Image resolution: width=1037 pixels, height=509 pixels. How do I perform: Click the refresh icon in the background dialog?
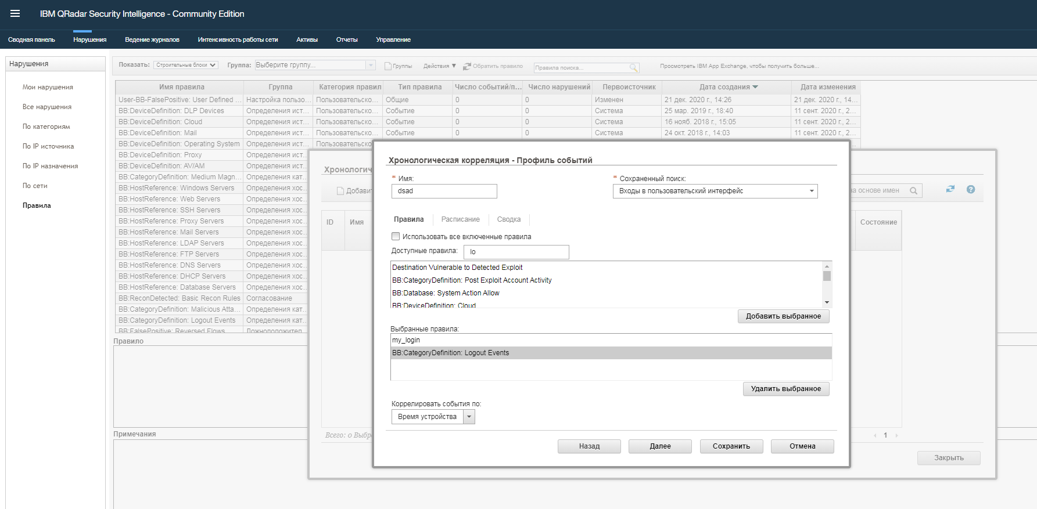pyautogui.click(x=950, y=189)
